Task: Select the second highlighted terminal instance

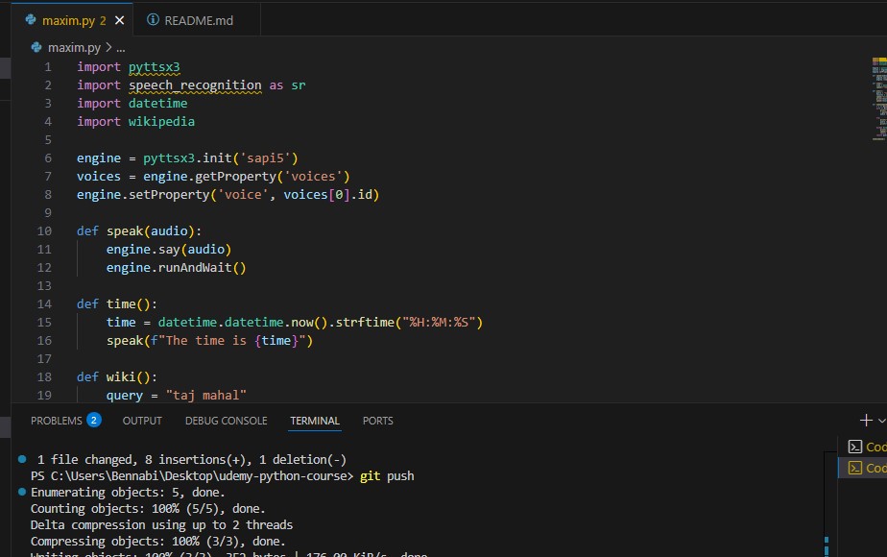Action: click(863, 468)
